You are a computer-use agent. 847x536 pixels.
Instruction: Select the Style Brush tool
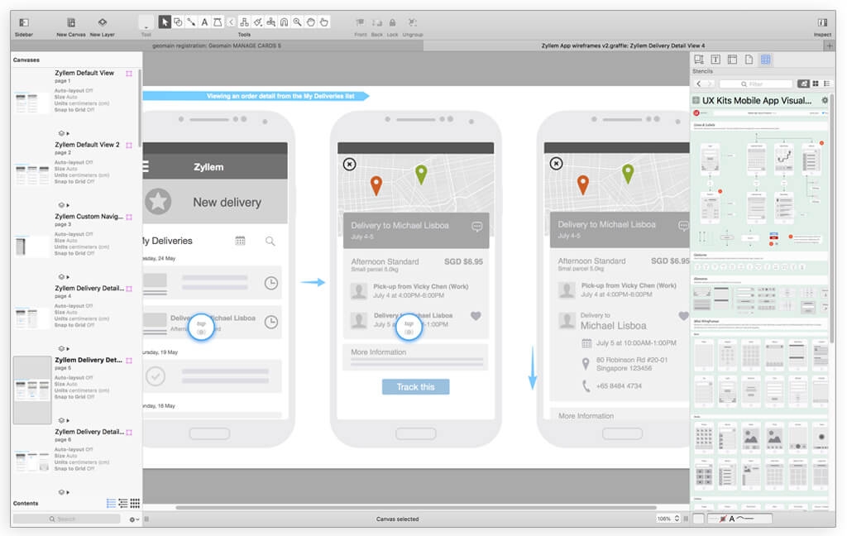[258, 22]
